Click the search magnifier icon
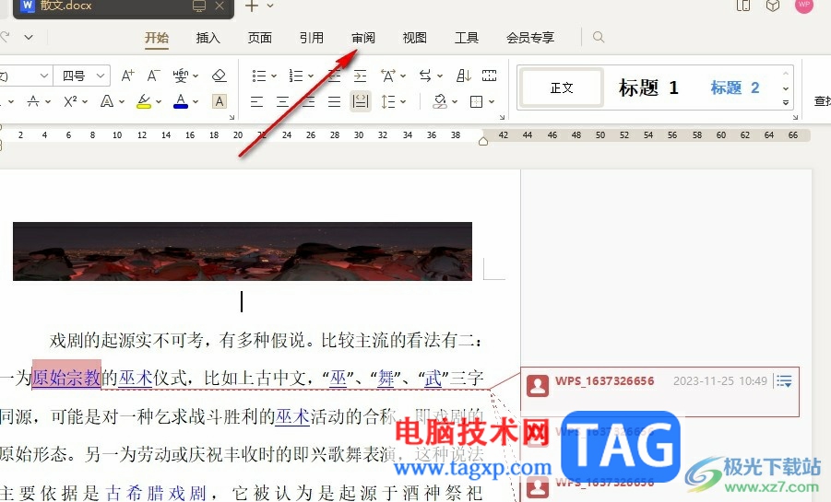The width and height of the screenshot is (831, 502). pos(599,37)
